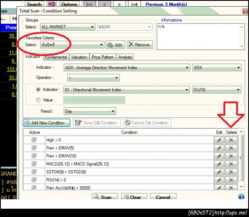Viewport: 249px width, 217px height.
Task: Clear all conditions
Action: [x=134, y=197]
